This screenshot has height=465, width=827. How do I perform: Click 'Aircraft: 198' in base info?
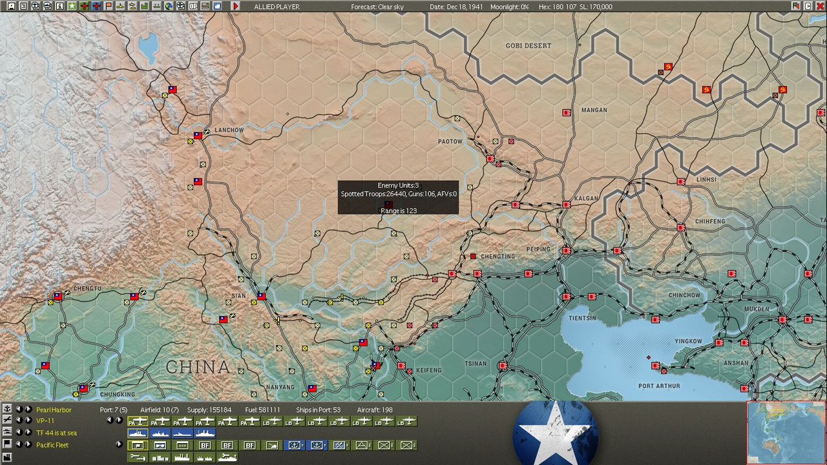376,410
